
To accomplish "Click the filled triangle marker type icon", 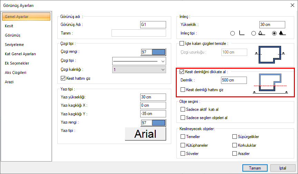I will tap(282, 33).
